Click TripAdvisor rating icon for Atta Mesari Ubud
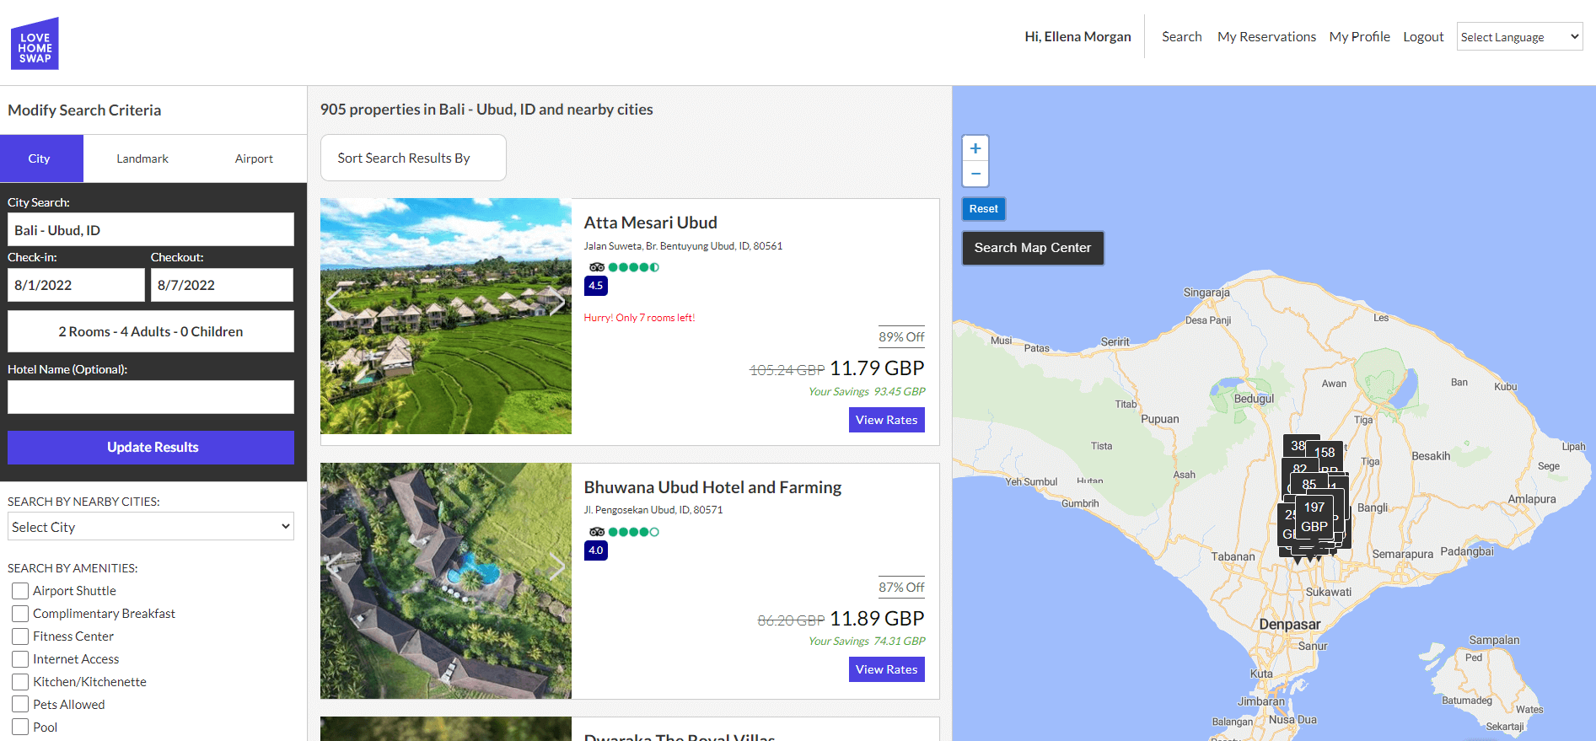The height and width of the screenshot is (741, 1596). tap(624, 267)
